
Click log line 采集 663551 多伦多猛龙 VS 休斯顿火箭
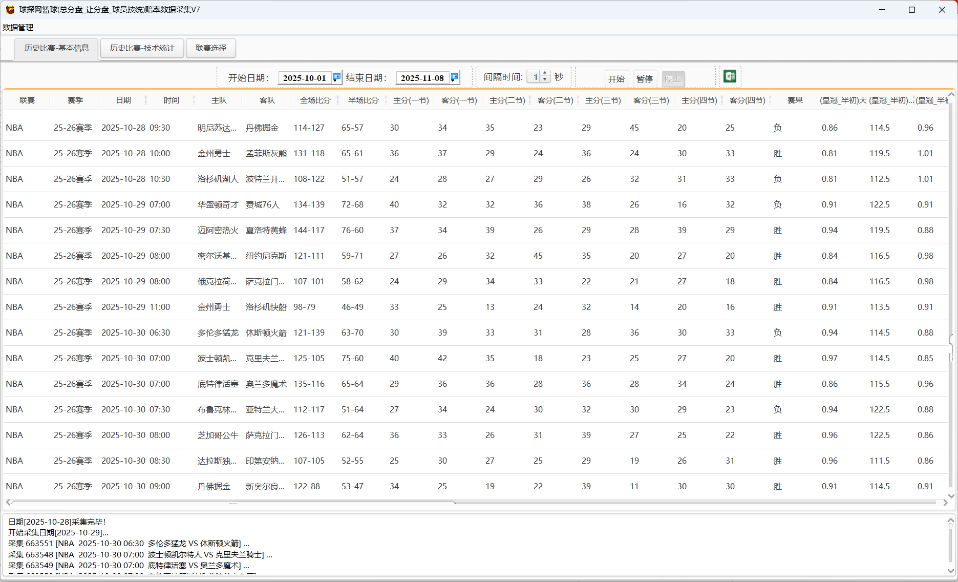point(129,543)
